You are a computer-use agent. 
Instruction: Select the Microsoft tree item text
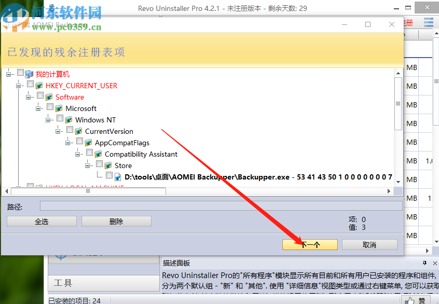pyautogui.click(x=81, y=108)
